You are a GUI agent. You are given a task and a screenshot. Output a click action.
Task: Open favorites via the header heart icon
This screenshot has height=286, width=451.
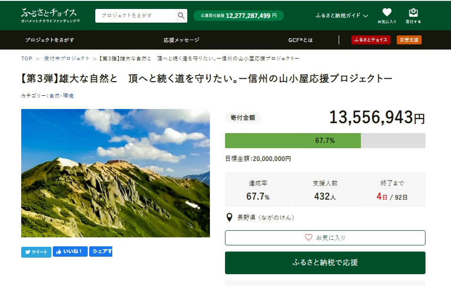click(x=387, y=16)
